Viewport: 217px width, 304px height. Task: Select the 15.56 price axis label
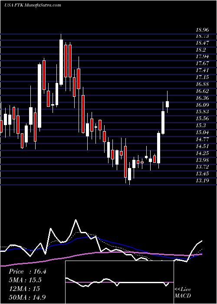[x=202, y=119]
